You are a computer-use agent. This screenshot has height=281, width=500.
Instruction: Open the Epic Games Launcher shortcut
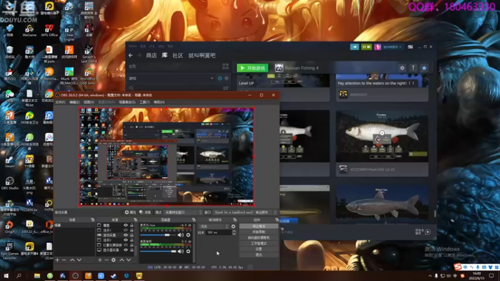[x=9, y=250]
